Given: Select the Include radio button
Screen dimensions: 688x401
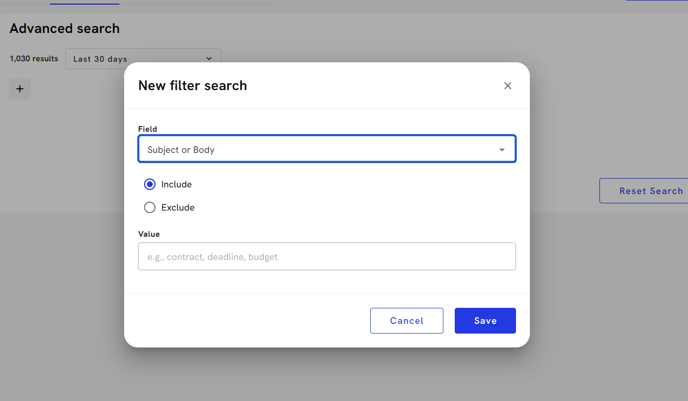Looking at the screenshot, I should pyautogui.click(x=150, y=184).
